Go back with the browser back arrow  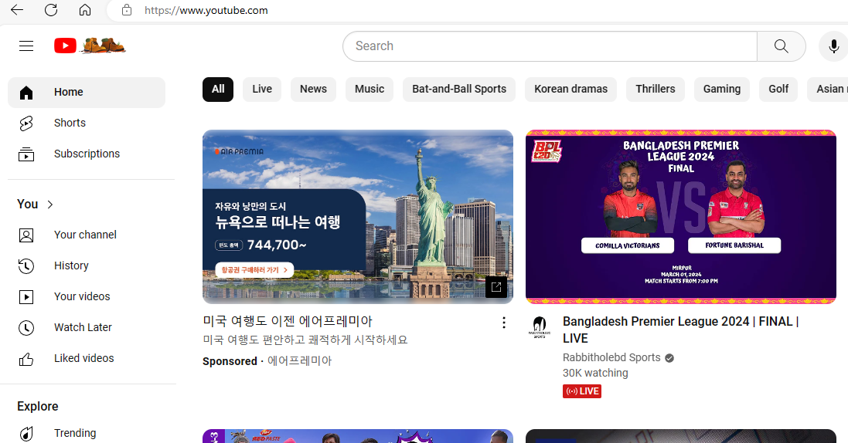17,10
